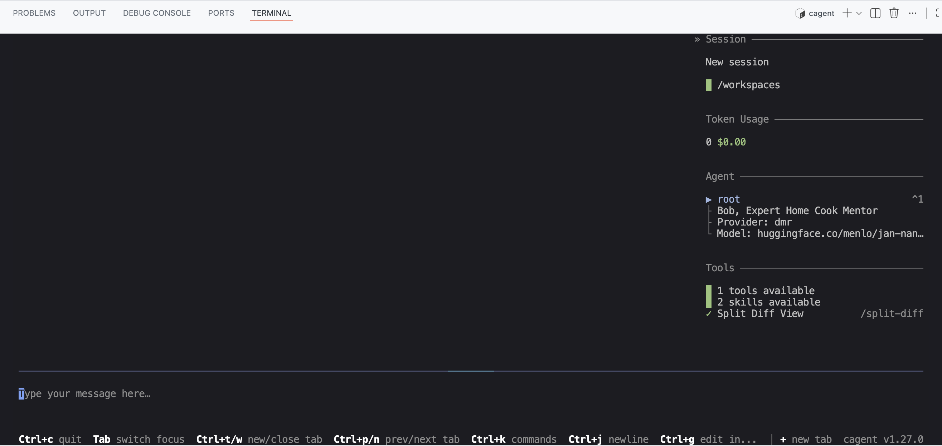Screen dimensions: 942x446
Task: Click the maximize panel icon at the far right
Action: coord(938,14)
